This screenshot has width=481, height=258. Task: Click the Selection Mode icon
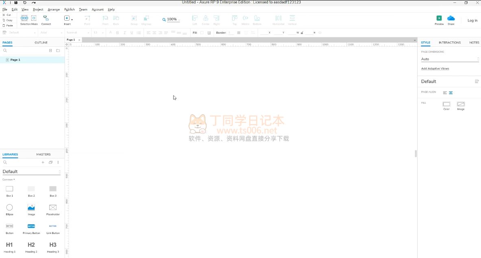[x=24, y=18]
